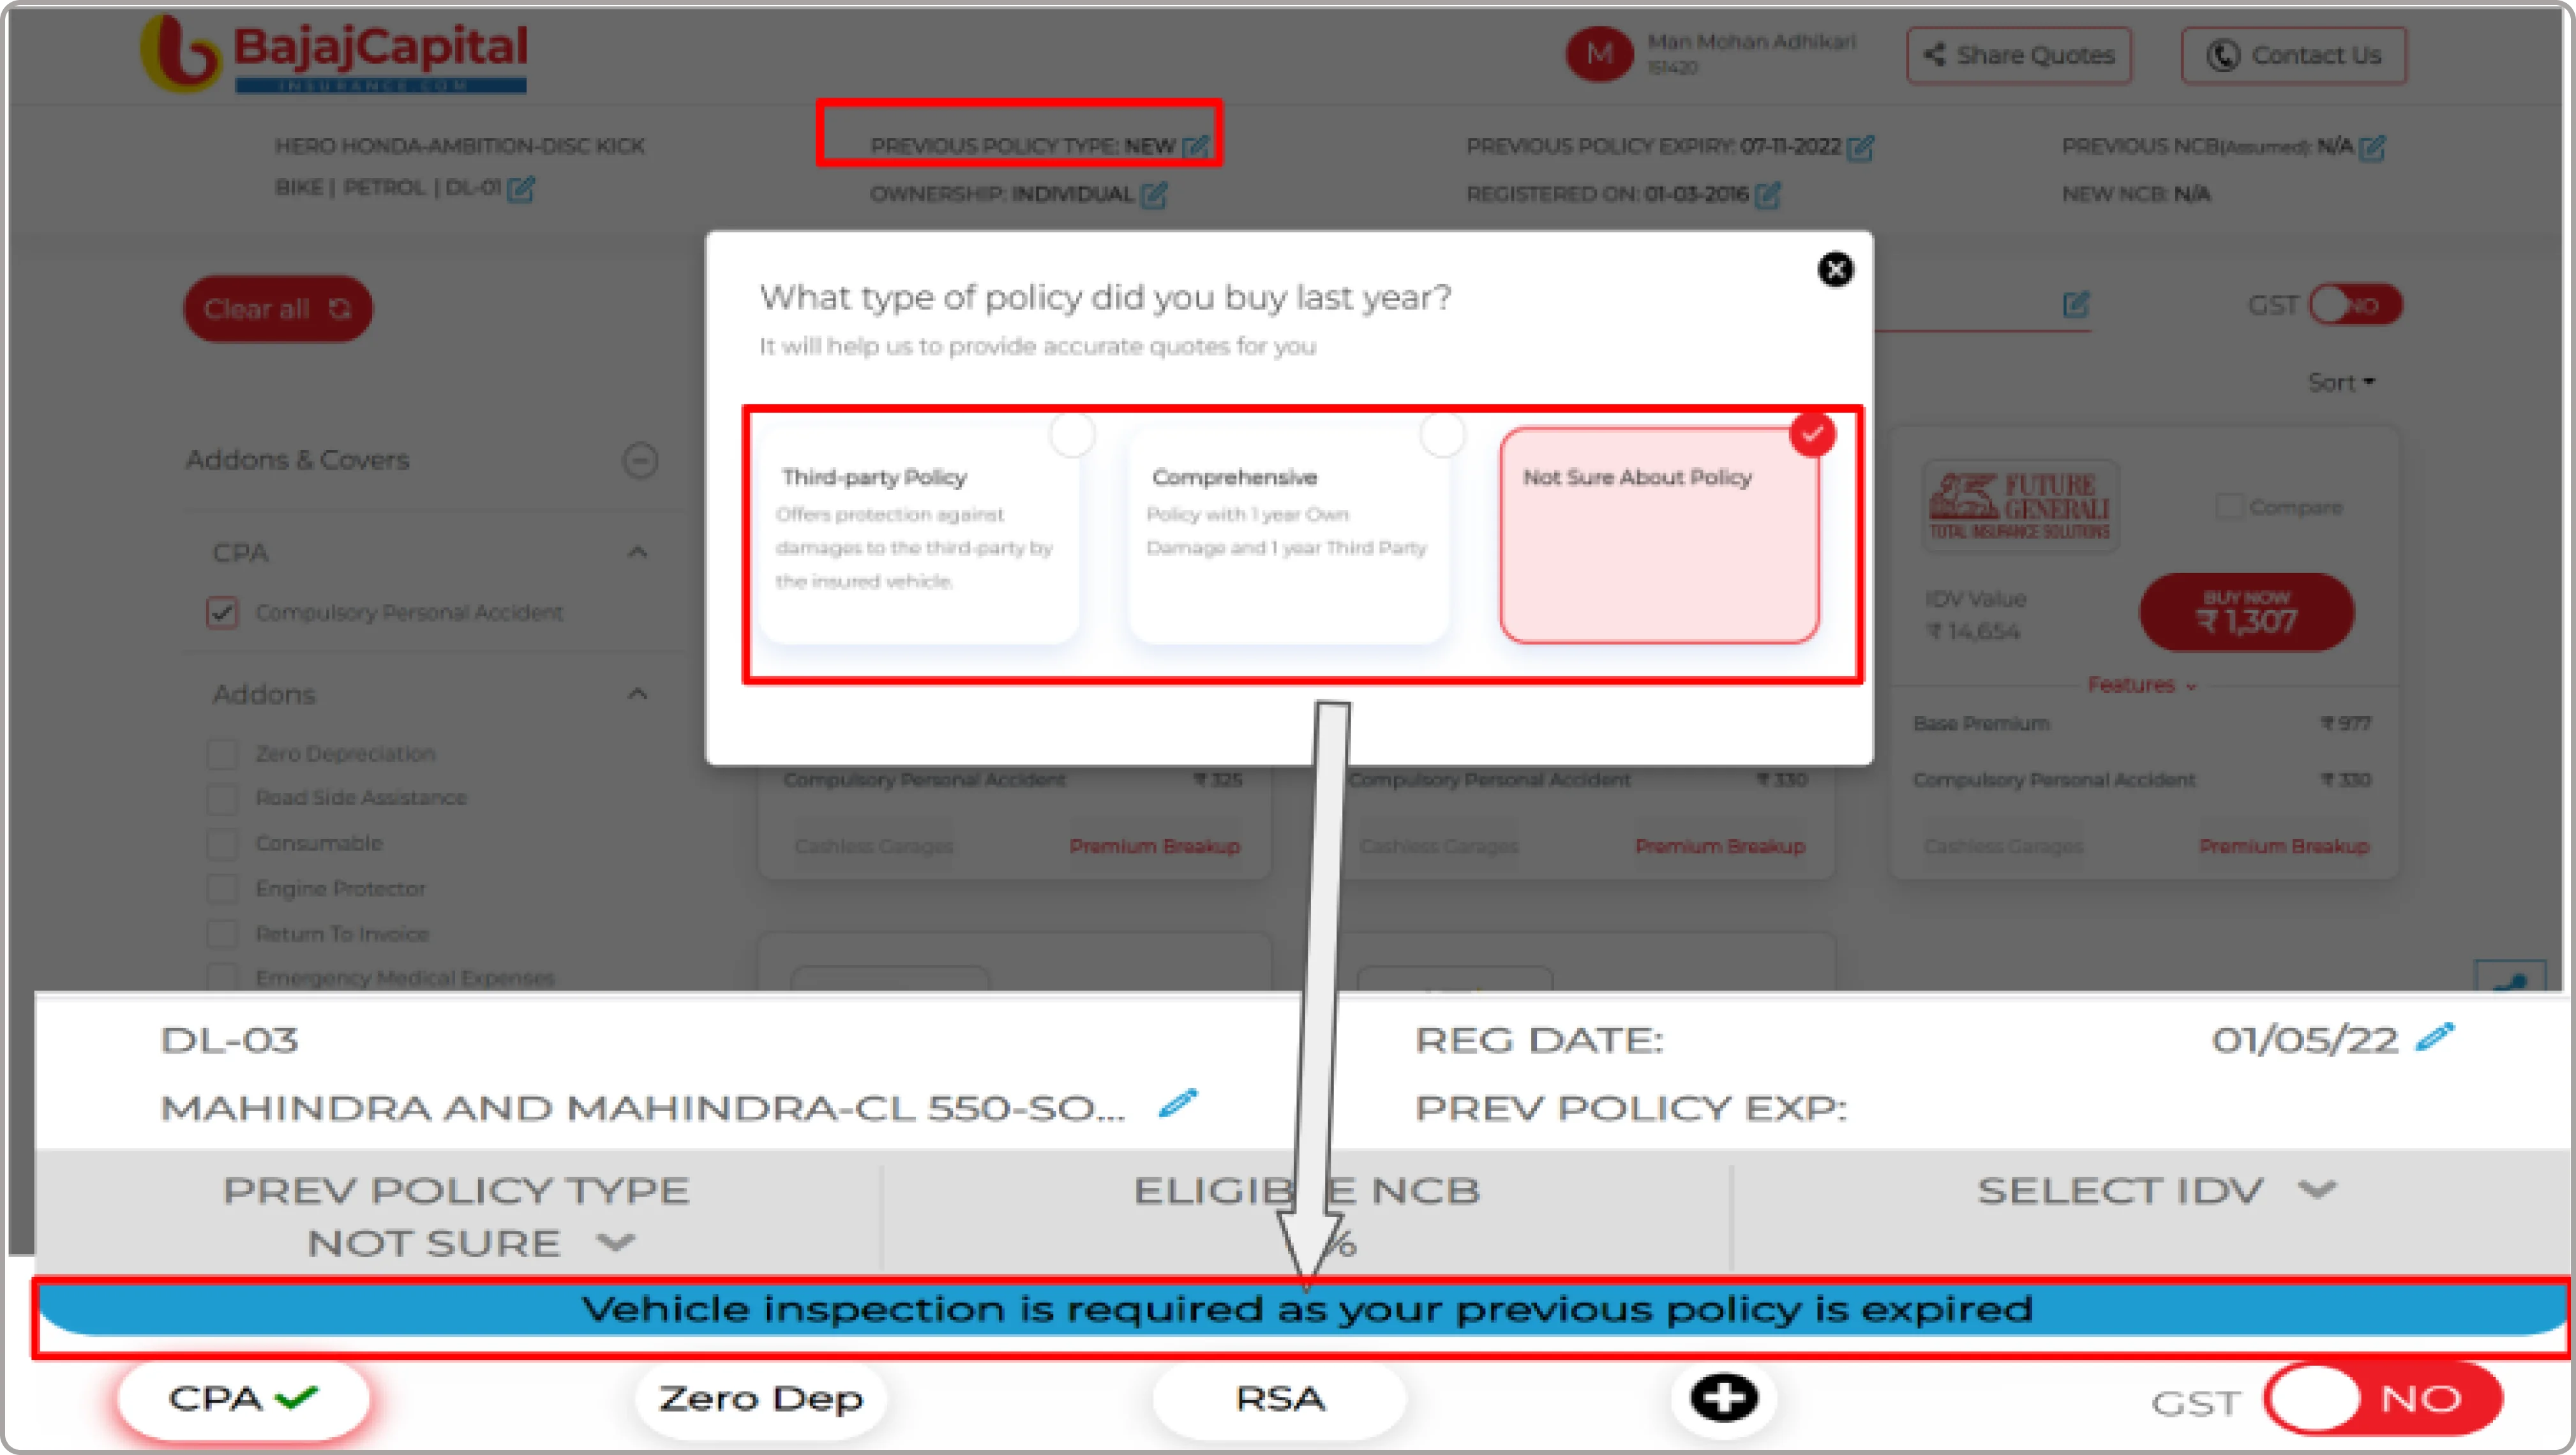Select the CPA chip
The image size is (2576, 1455).
(x=243, y=1398)
